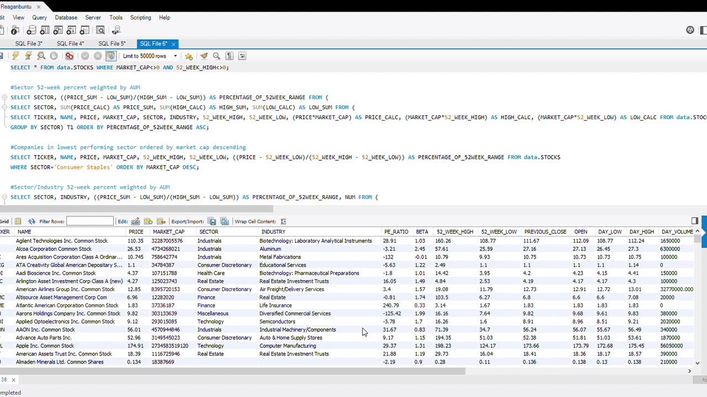Click the Delete selected rows icon
707x397 pixels.
[x=161, y=222]
